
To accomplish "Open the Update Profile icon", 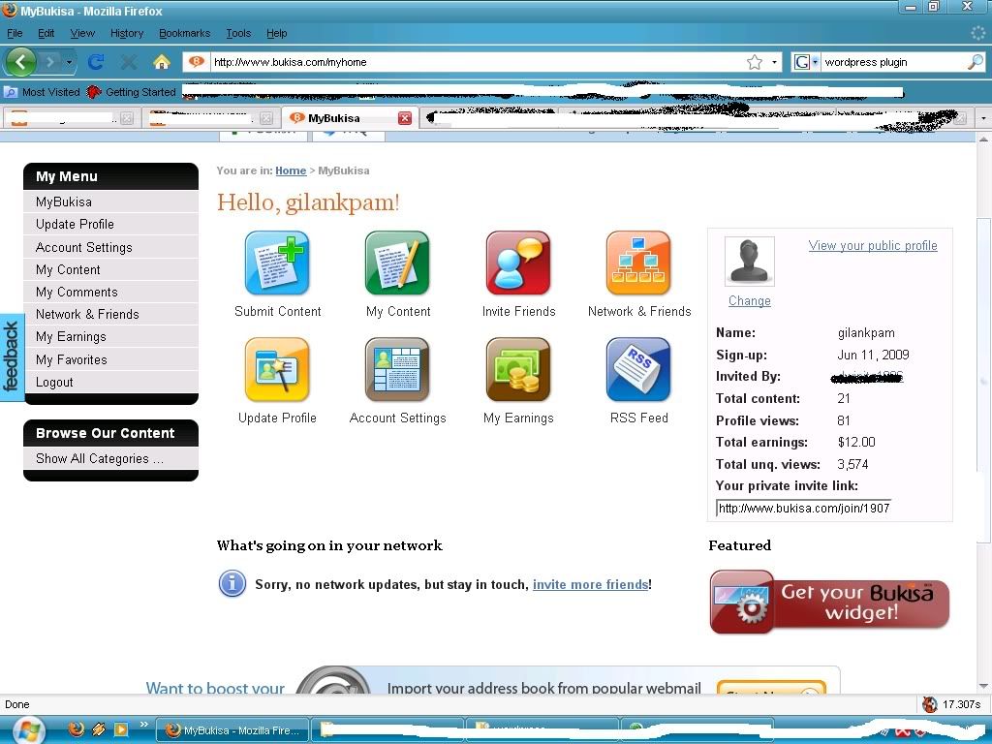I will (277, 370).
